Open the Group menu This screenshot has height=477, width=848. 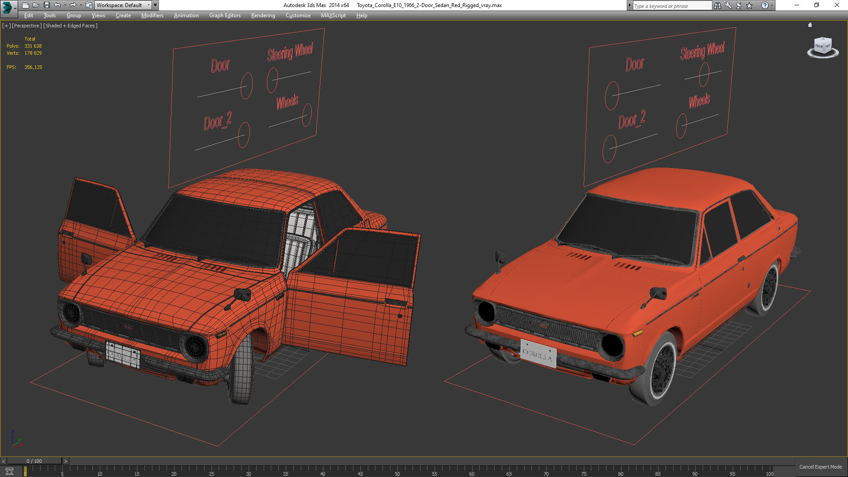pos(74,15)
